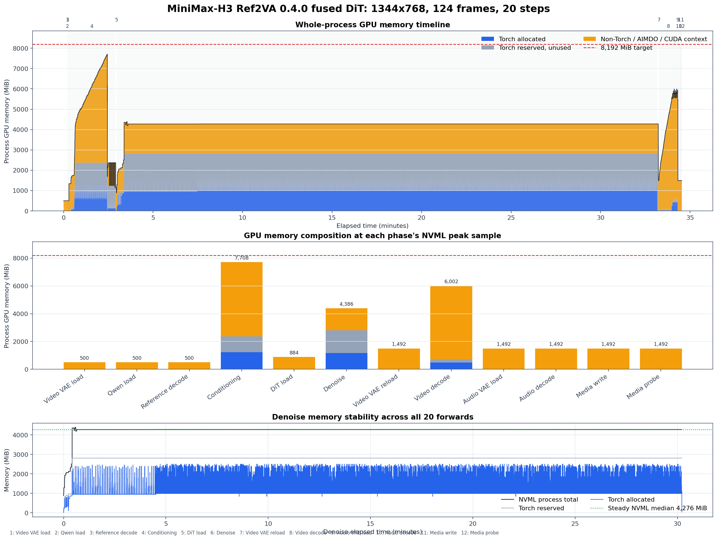Click the footer key "6: Denoise"
This screenshot has height=540, width=717.
223,533
